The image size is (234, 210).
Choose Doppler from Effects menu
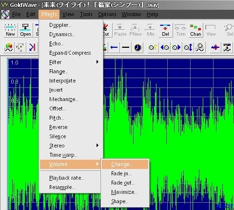(71, 25)
